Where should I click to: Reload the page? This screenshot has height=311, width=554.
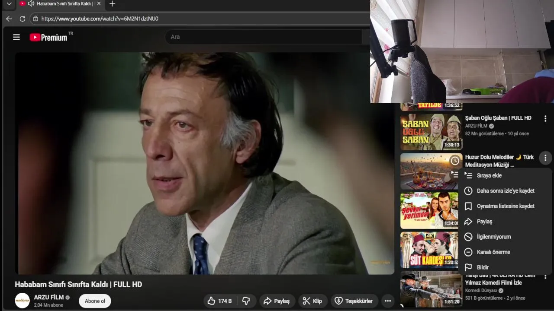point(23,19)
